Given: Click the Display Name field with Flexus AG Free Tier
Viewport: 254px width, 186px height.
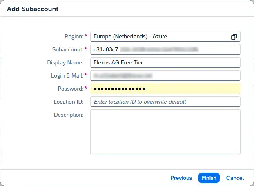Looking at the screenshot, I should click(165, 63).
